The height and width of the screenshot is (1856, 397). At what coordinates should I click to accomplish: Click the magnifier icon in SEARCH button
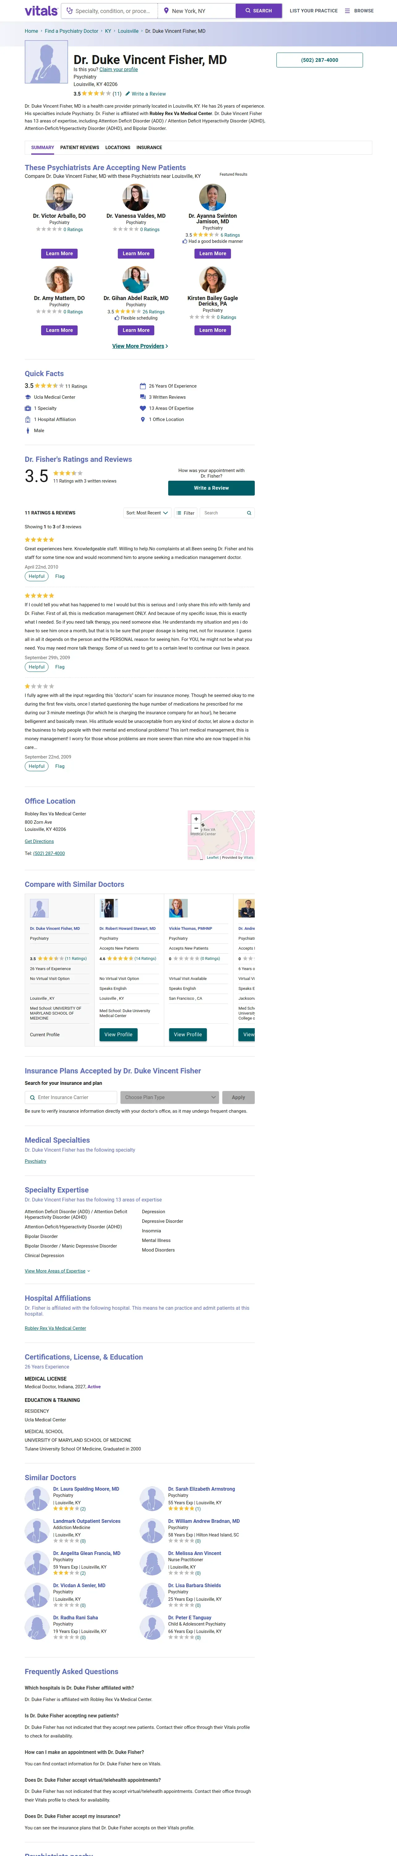tap(248, 11)
